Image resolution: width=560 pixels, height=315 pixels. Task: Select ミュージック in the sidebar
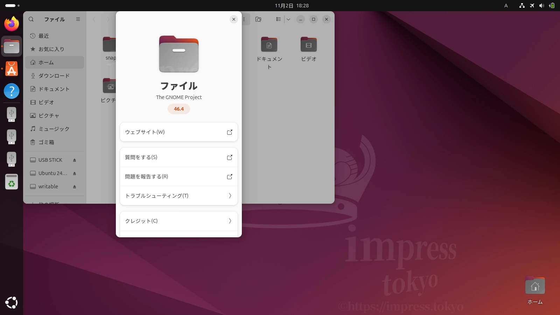[x=55, y=129]
